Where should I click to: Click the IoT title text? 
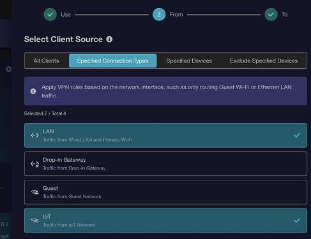pyautogui.click(x=47, y=217)
